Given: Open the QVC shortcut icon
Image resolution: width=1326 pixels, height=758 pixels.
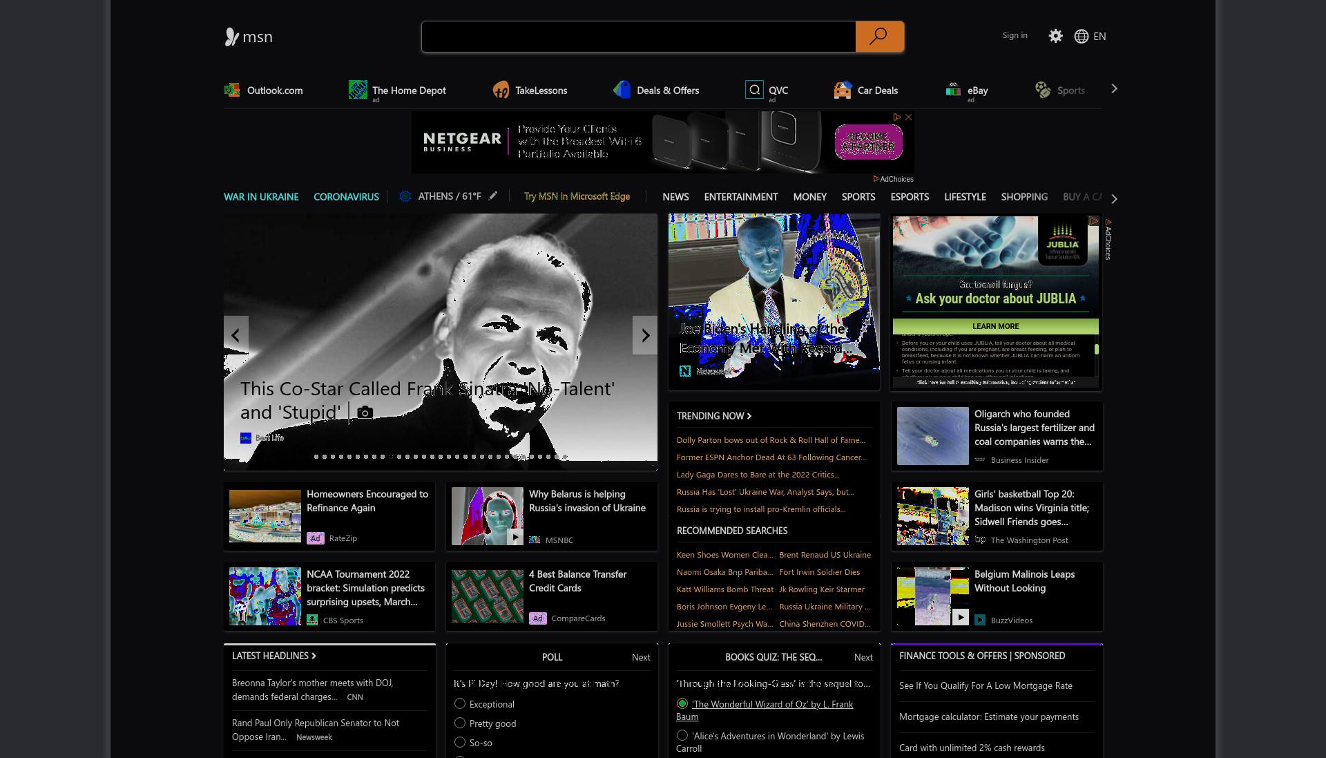Looking at the screenshot, I should point(754,90).
